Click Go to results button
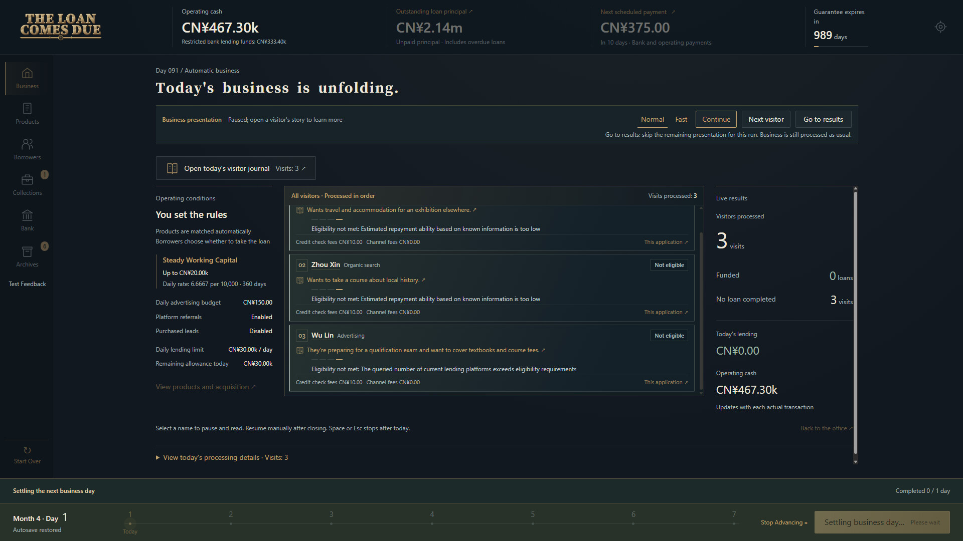963x541 pixels. [x=823, y=119]
